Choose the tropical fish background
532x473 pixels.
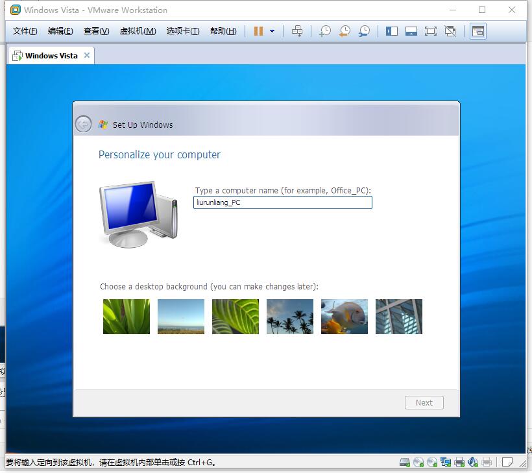(345, 316)
